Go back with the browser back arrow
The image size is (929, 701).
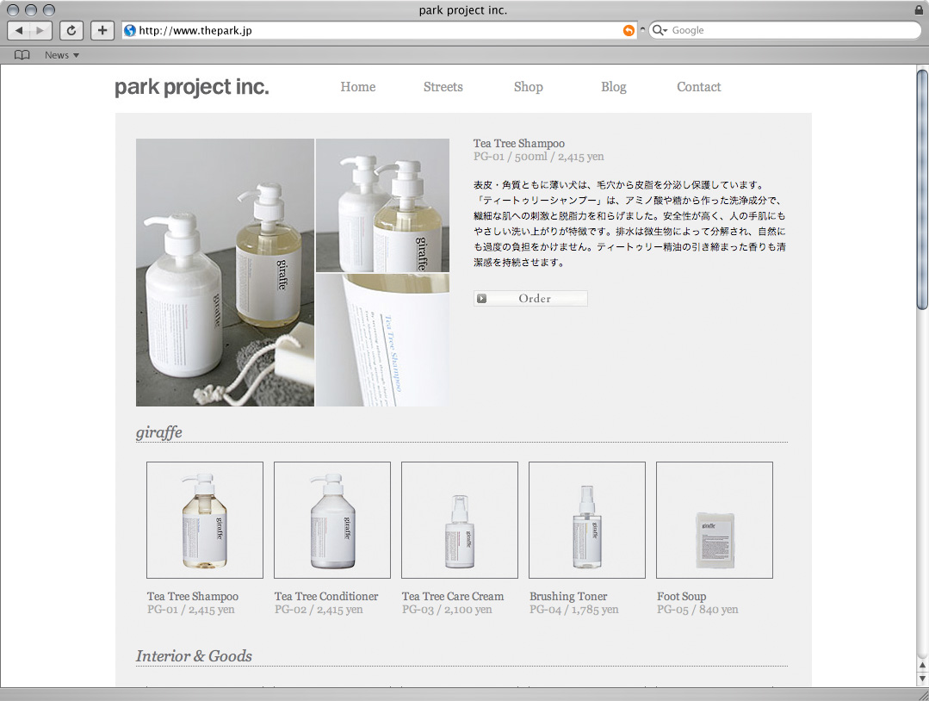tap(18, 30)
